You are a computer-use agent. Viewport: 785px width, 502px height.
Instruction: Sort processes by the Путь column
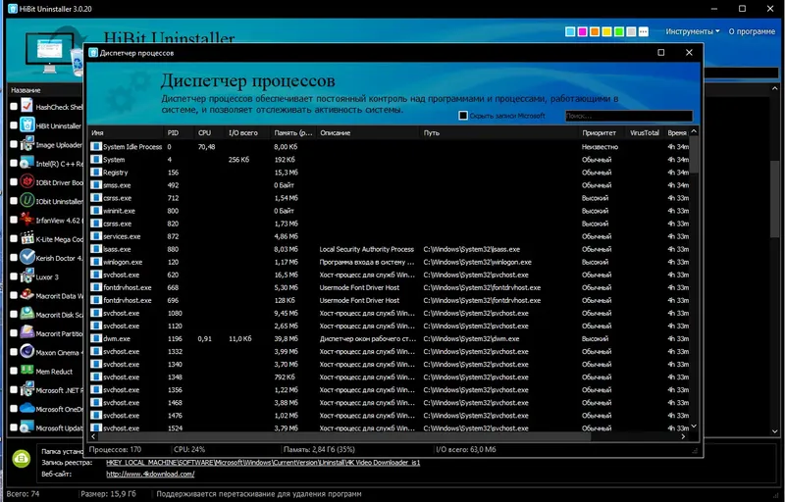click(498, 133)
